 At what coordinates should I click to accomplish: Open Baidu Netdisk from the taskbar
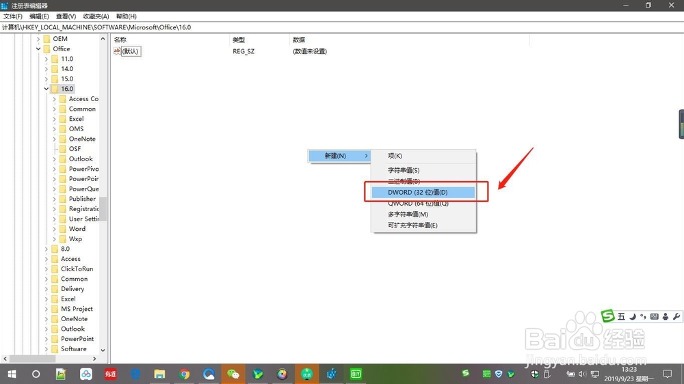pyautogui.click(x=86, y=374)
